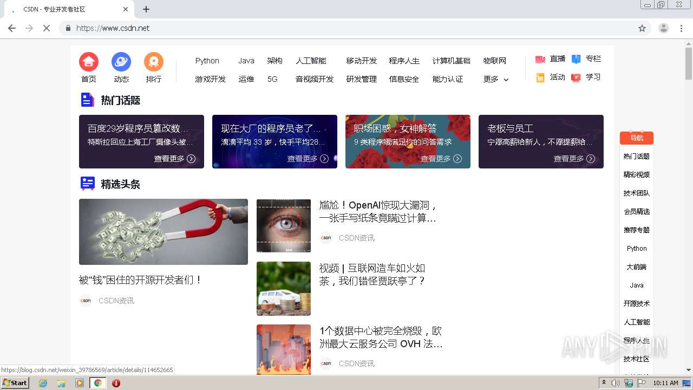Launch Internet Explorer from taskbar
Image resolution: width=693 pixels, height=390 pixels.
click(43, 383)
